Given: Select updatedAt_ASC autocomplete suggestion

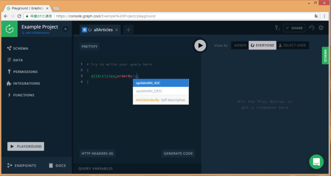Looking at the screenshot, I should point(161,83).
